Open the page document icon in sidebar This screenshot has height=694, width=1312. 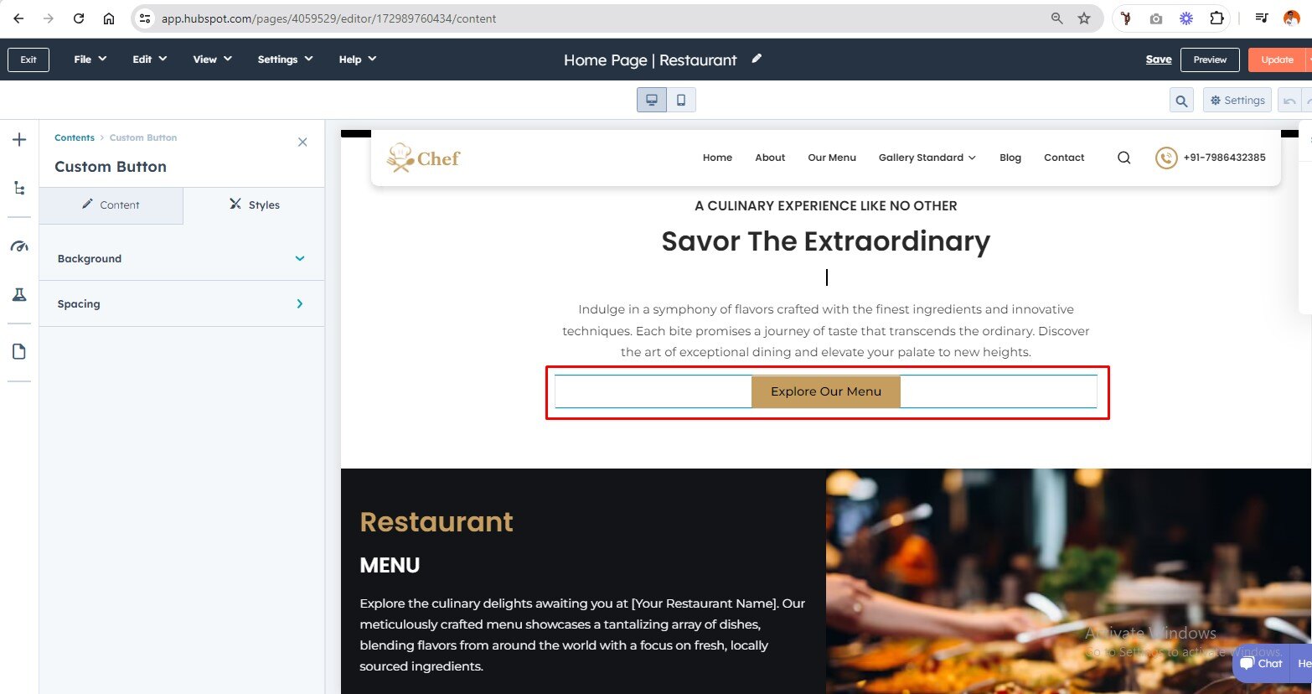pos(19,351)
